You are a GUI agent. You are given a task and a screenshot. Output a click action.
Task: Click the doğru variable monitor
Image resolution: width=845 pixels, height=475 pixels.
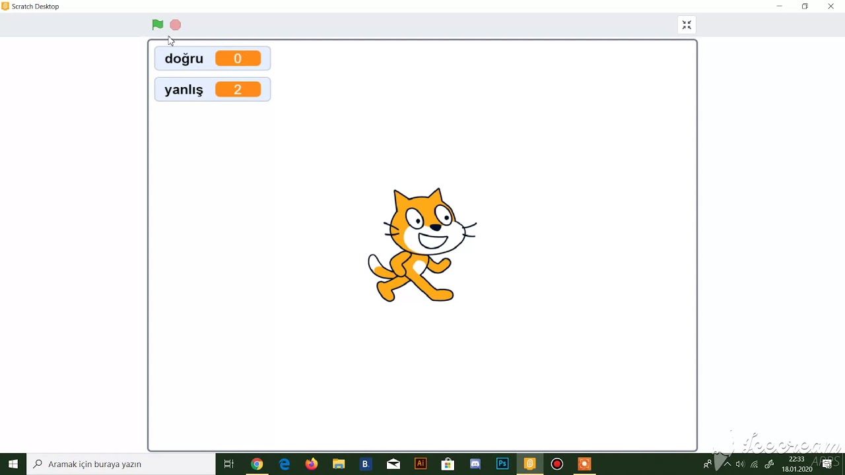click(213, 59)
